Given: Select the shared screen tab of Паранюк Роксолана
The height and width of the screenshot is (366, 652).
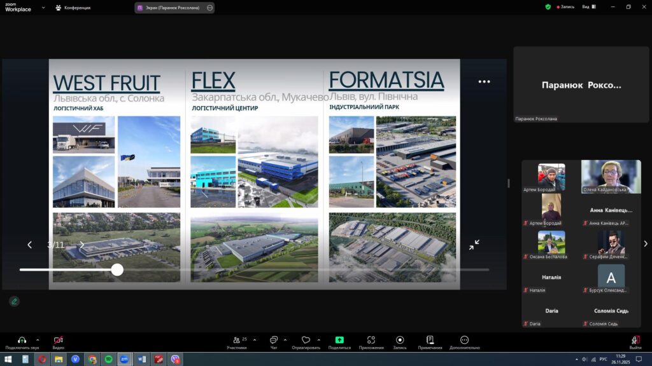Looking at the screenshot, I should pyautogui.click(x=169, y=8).
